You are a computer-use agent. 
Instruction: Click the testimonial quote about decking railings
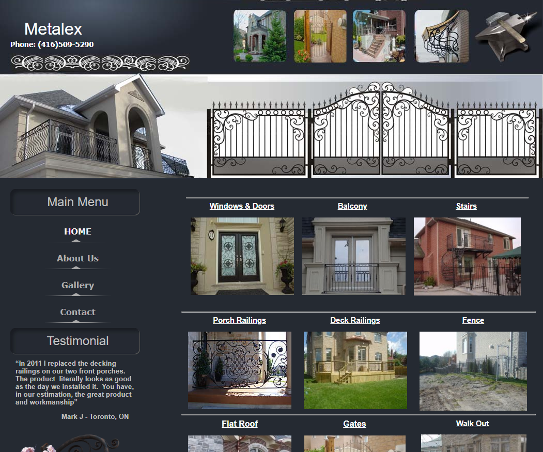tap(74, 383)
